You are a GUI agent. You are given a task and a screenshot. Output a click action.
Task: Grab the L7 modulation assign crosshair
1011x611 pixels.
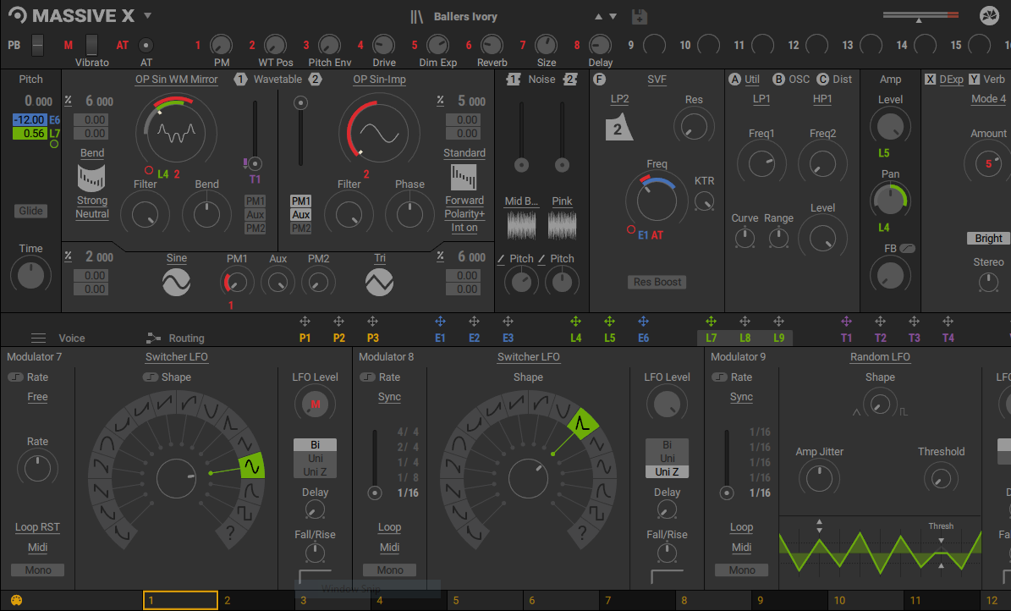tap(712, 322)
